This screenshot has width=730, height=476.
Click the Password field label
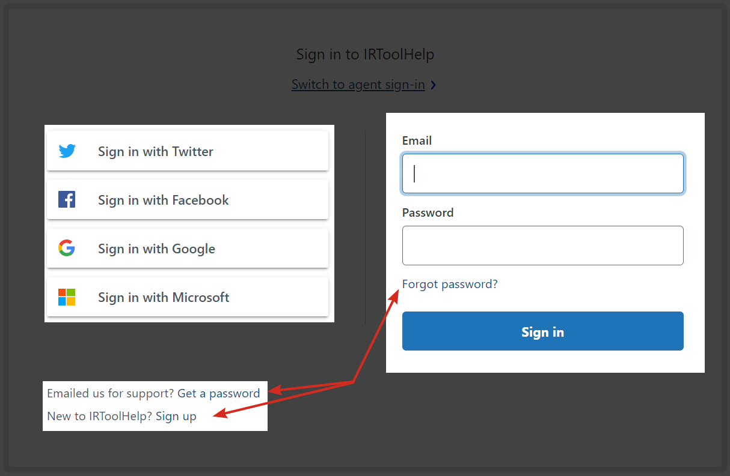tap(428, 212)
